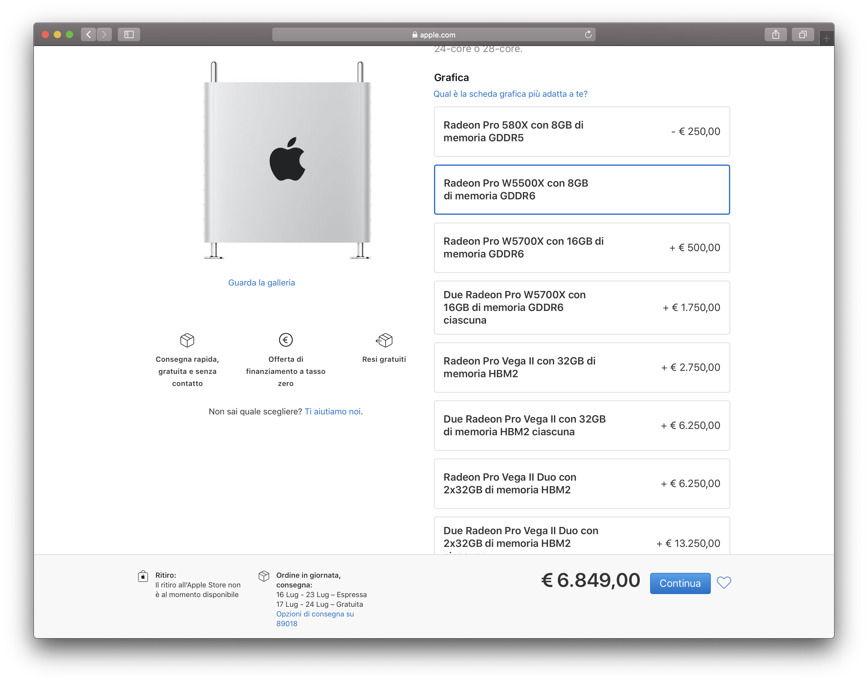
Task: Select Radeon Pro Vega II Duo option
Action: 581,483
